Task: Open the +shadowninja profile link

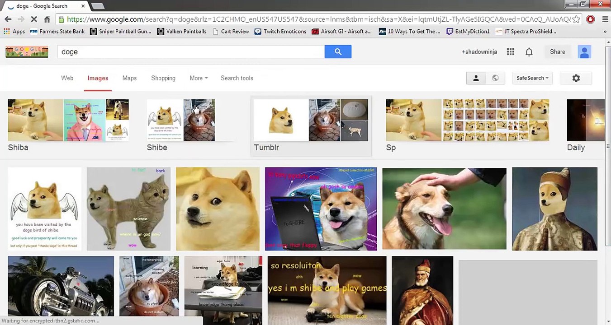Action: (479, 52)
